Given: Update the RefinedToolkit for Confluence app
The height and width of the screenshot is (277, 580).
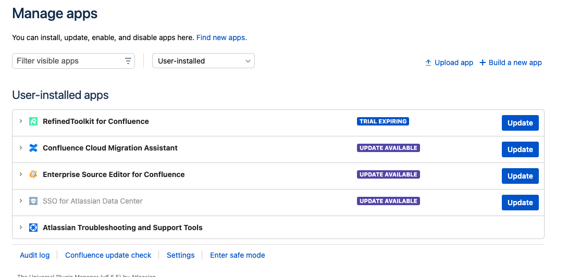Looking at the screenshot, I should (520, 123).
